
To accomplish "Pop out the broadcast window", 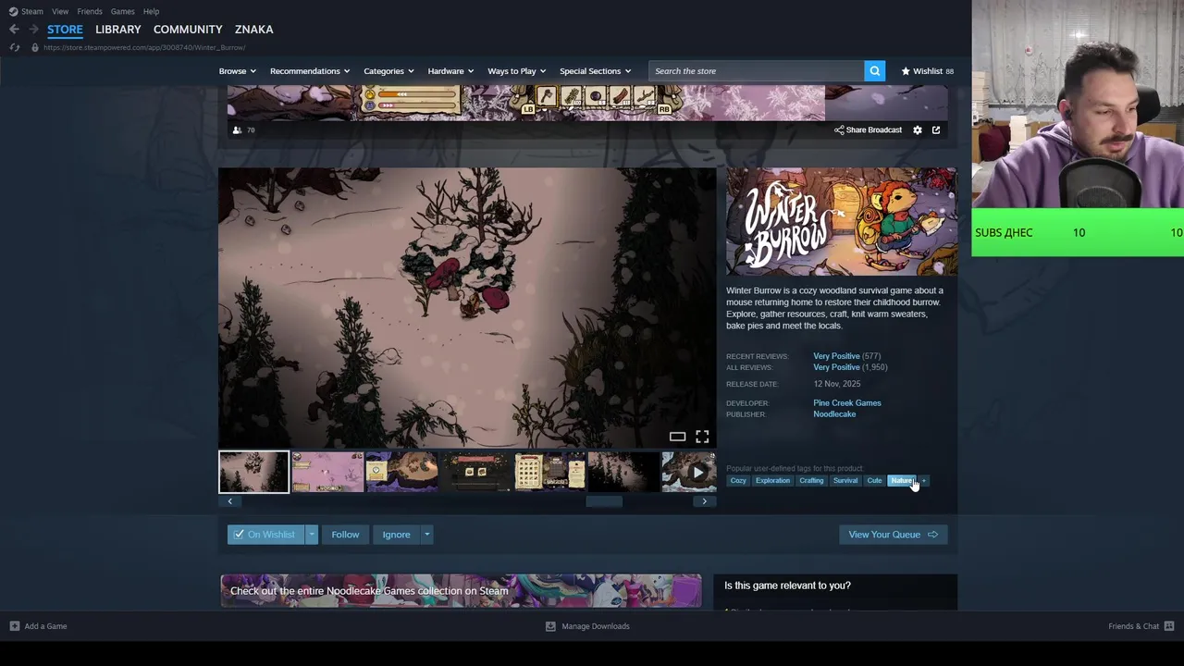I will [936, 130].
